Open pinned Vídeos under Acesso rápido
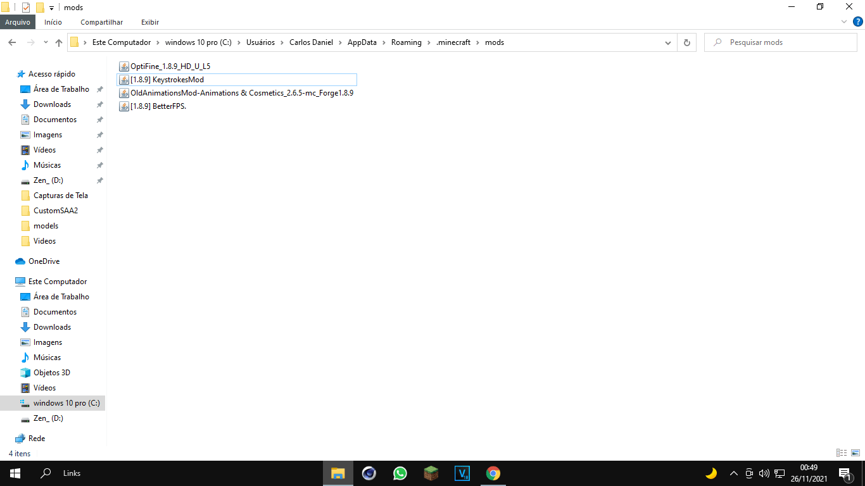865x486 pixels. [44, 150]
